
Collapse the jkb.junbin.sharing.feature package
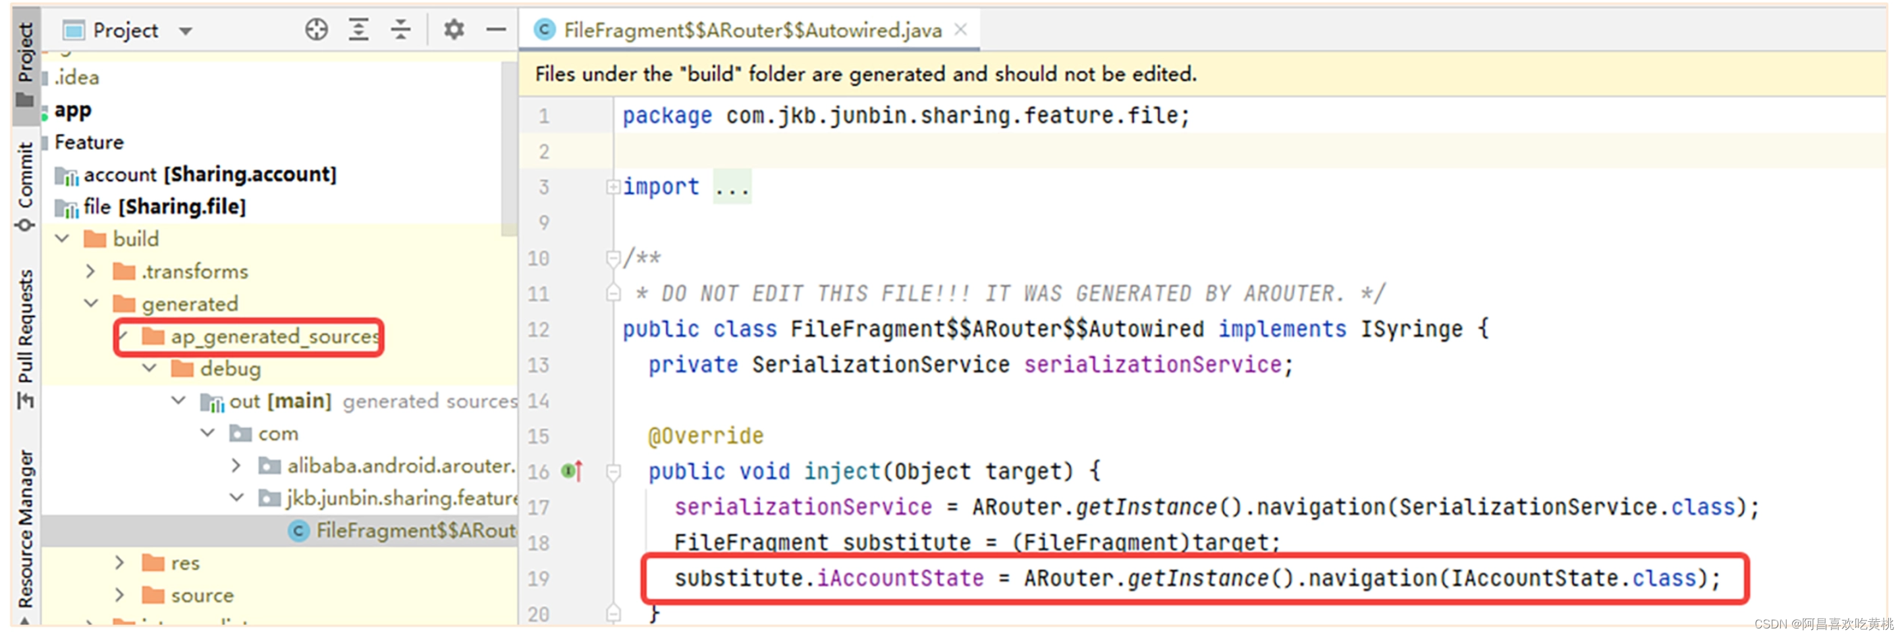pyautogui.click(x=236, y=497)
